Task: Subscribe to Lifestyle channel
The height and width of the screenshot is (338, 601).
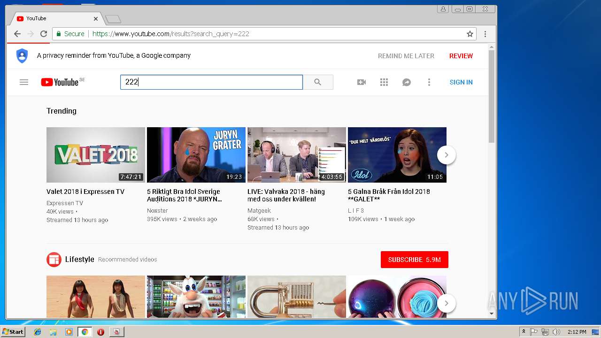Action: [x=415, y=260]
